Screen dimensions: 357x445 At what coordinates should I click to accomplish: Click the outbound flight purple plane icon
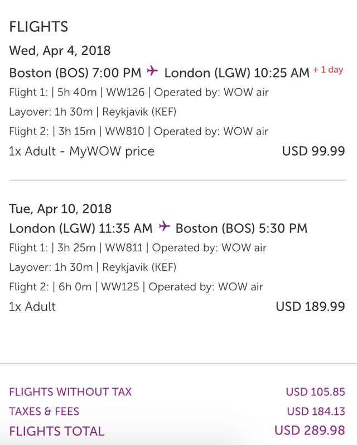(152, 71)
